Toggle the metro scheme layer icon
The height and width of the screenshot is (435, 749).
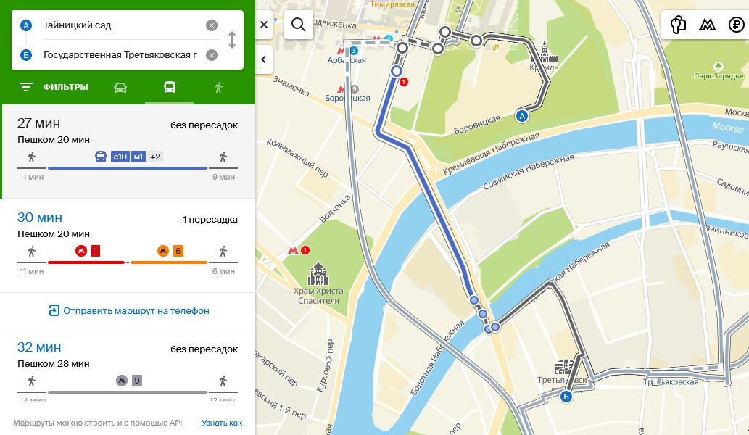[x=707, y=25]
